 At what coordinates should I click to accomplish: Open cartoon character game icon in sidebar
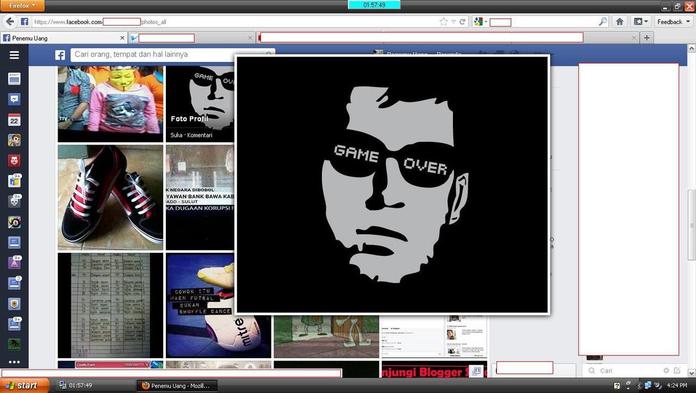click(x=14, y=140)
